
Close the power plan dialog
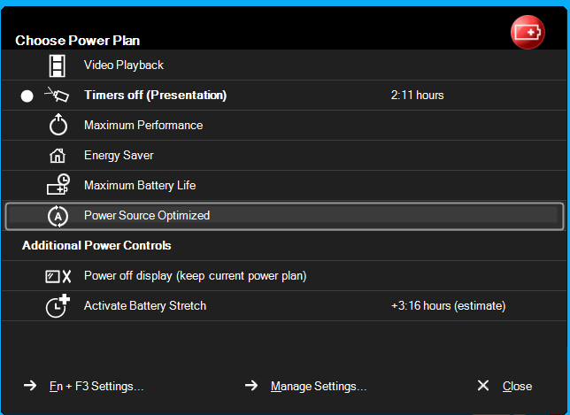[516, 387]
